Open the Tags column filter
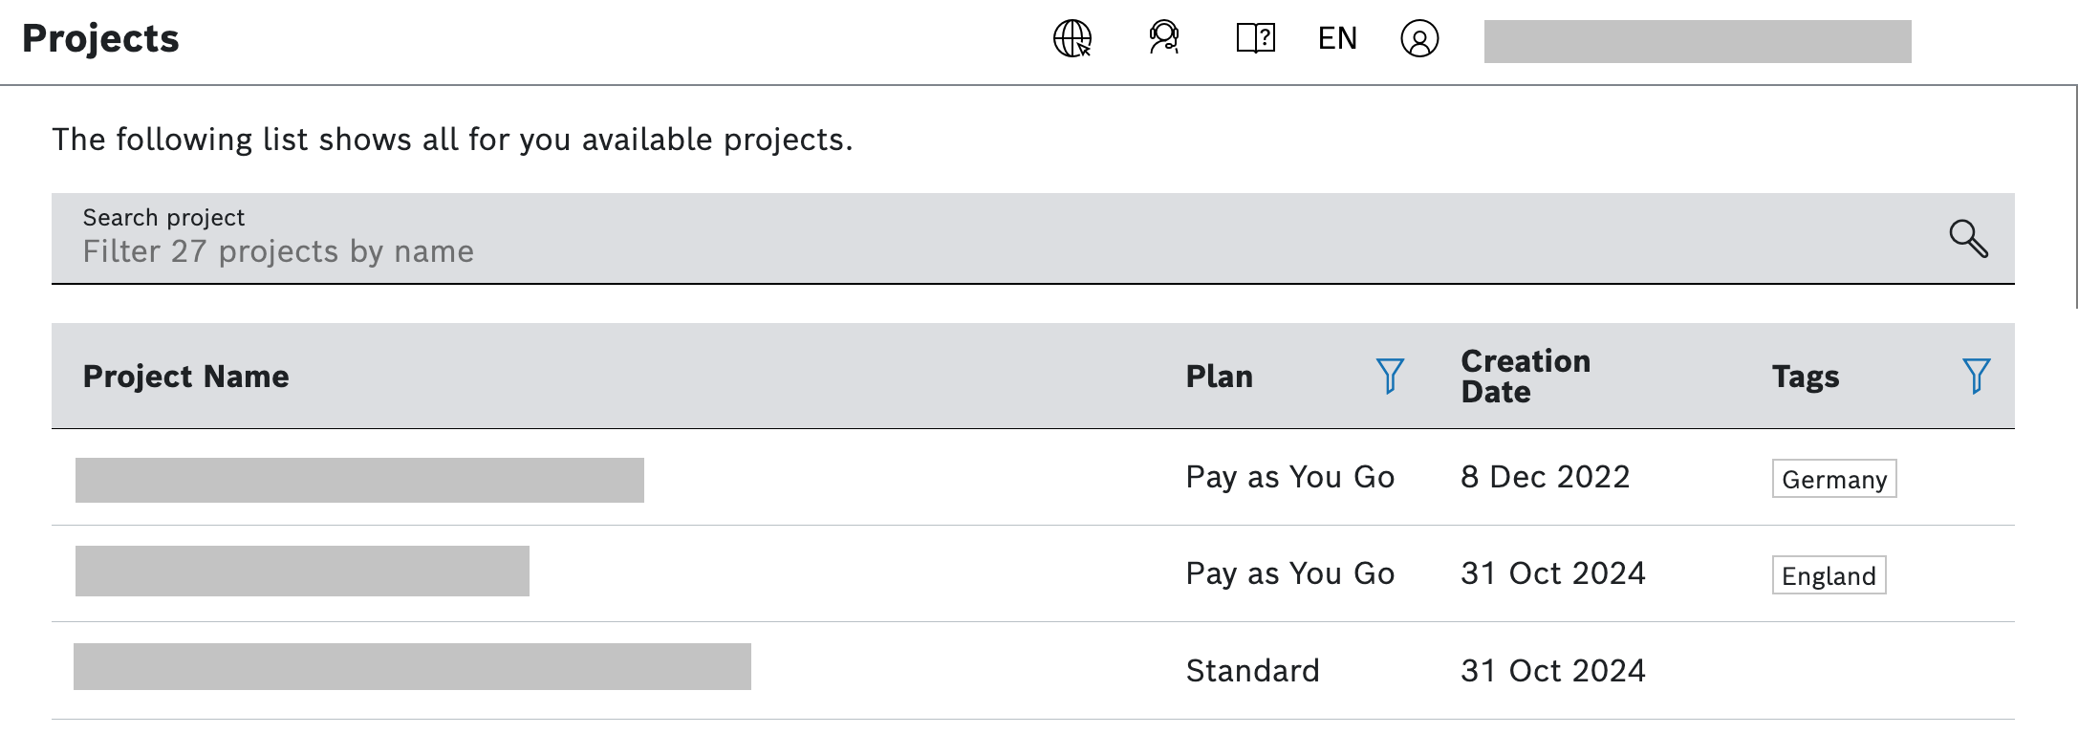The width and height of the screenshot is (2078, 734). [1976, 376]
